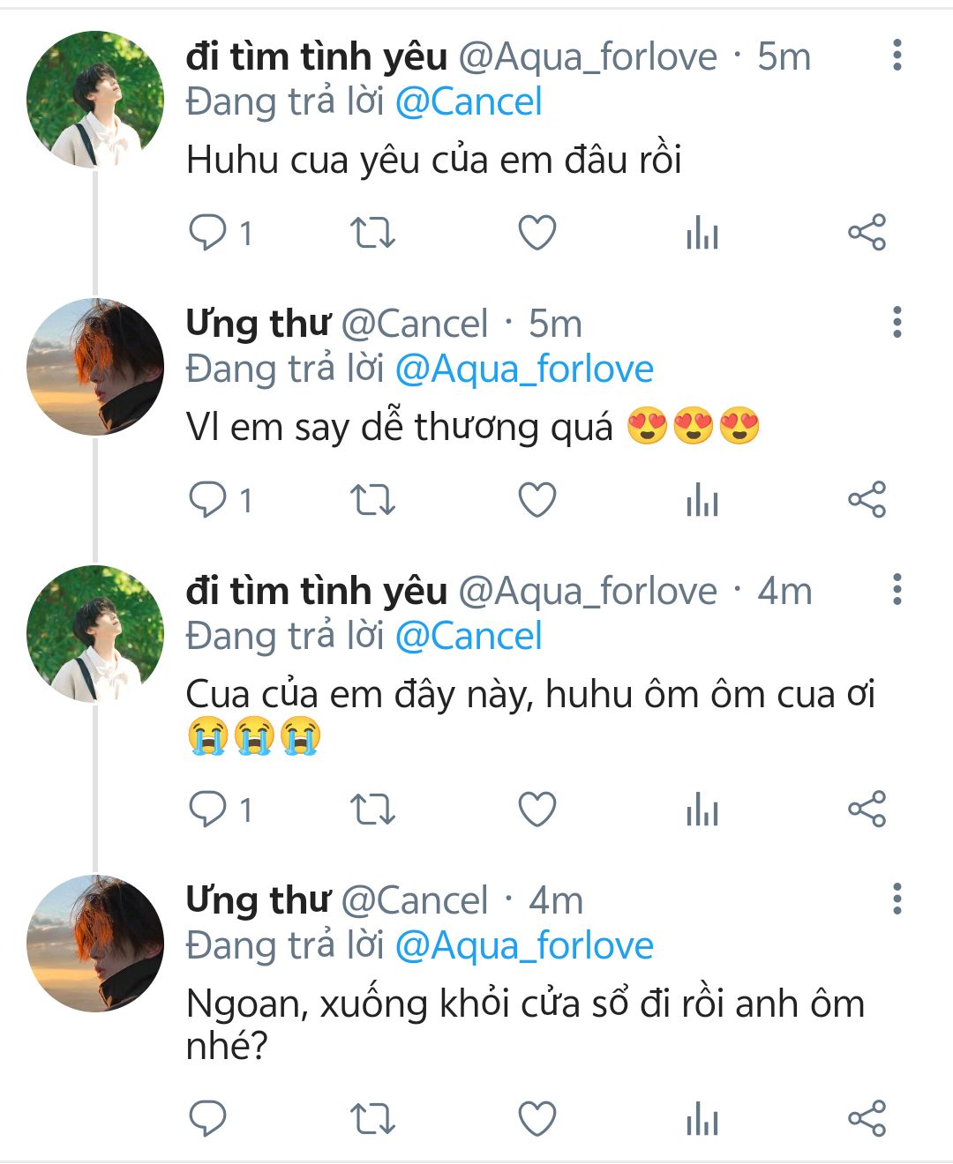View analytics of last tweet 'Ngoan, xuống'

(x=702, y=1120)
